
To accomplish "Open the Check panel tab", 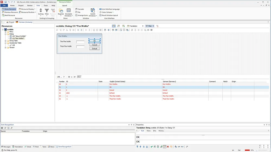I will [28, 147].
